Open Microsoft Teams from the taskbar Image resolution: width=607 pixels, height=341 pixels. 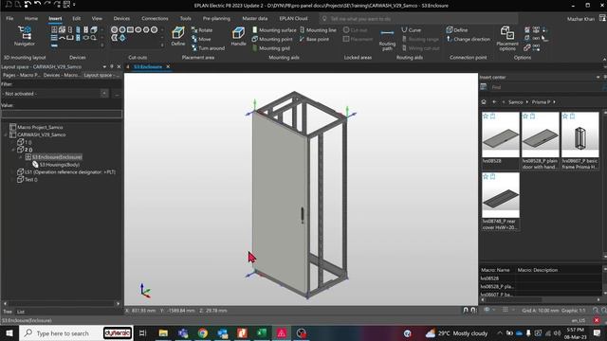tap(183, 332)
